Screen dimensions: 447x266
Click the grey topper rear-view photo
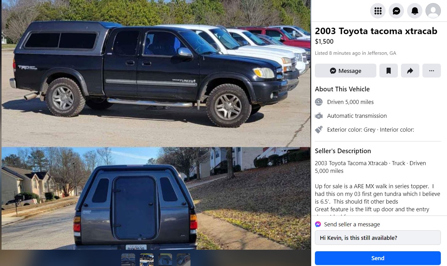(x=156, y=198)
